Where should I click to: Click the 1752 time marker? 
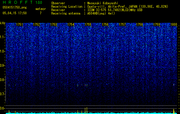point(37,25)
